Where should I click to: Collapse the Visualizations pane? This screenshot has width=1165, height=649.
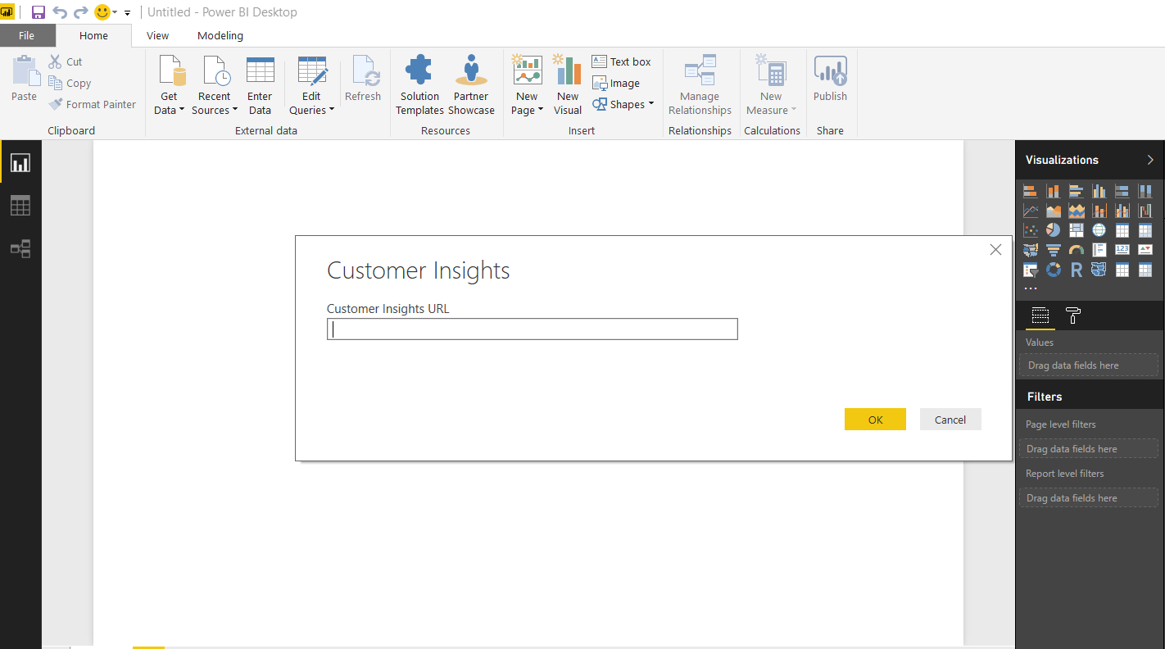(x=1152, y=160)
